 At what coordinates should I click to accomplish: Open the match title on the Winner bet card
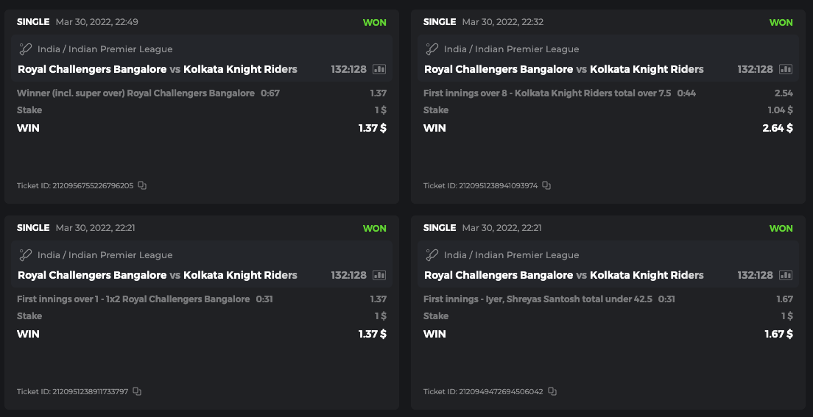click(158, 69)
